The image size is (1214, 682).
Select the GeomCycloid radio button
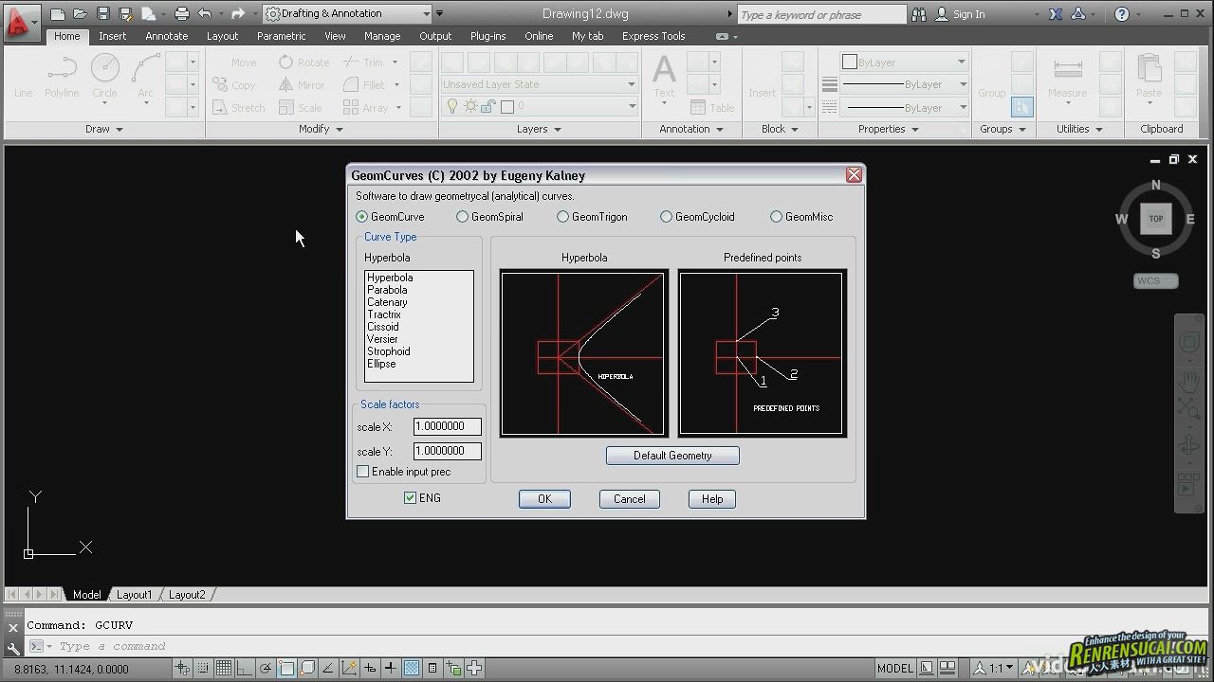pyautogui.click(x=666, y=217)
